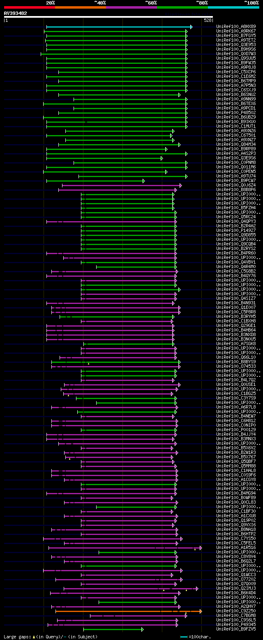Select the UniRef100_C6SXJ9 label
The image size is (263, 640).
click(x=236, y=90)
